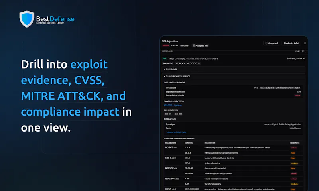The image size is (319, 191).
Task: Click the ISO 27001 framework cell
Action: pyautogui.click(x=172, y=179)
